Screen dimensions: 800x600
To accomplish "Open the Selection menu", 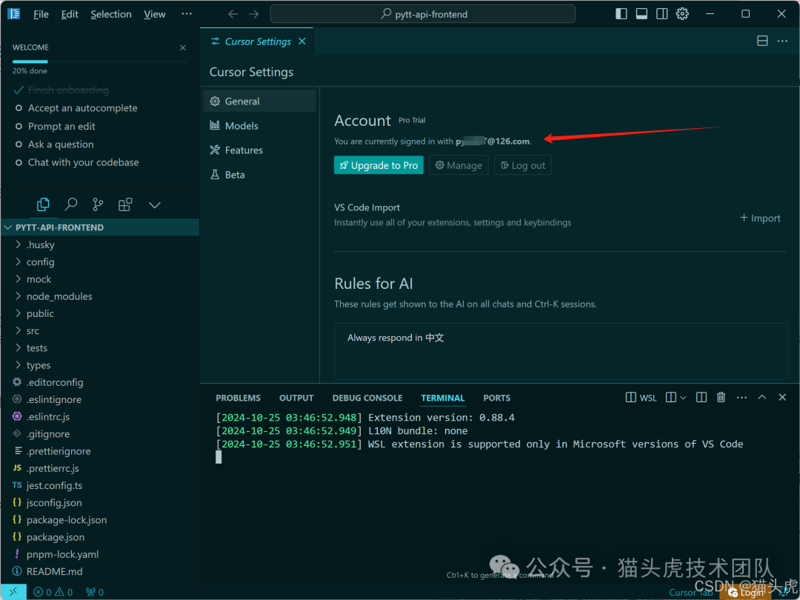I will coord(110,14).
